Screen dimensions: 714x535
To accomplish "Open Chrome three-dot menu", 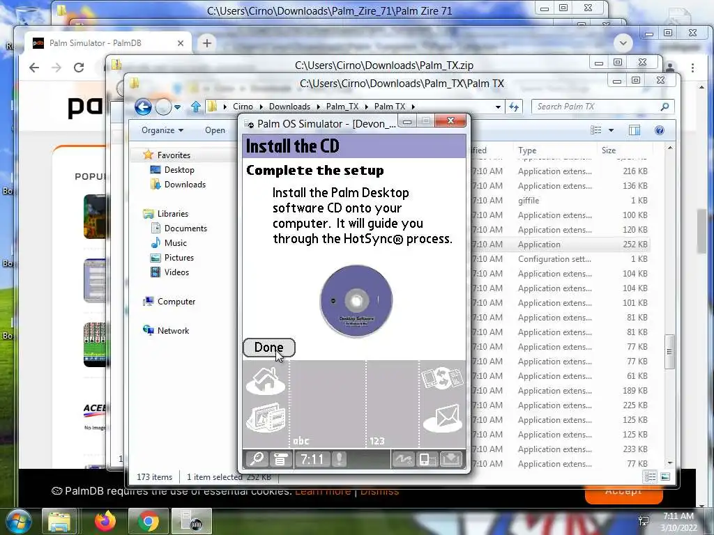I will point(692,68).
